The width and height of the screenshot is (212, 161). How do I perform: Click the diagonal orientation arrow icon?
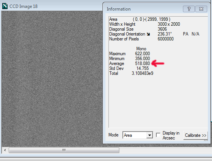148,34
